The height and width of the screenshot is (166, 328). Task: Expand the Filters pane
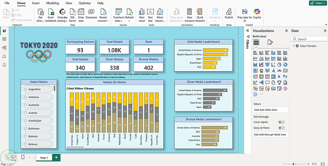[247, 30]
